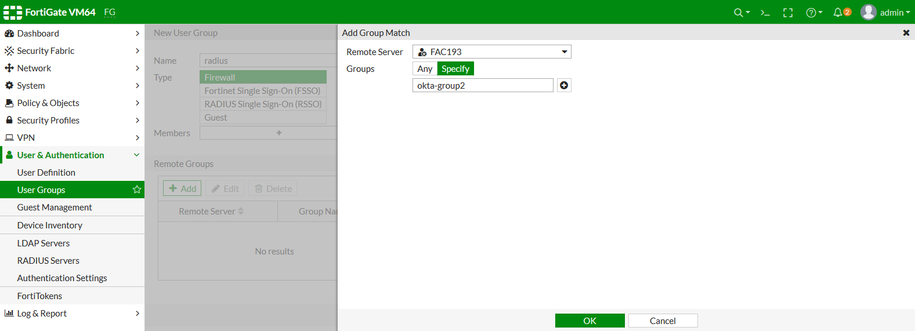Expand the Policy & Objects chevron

(x=138, y=103)
